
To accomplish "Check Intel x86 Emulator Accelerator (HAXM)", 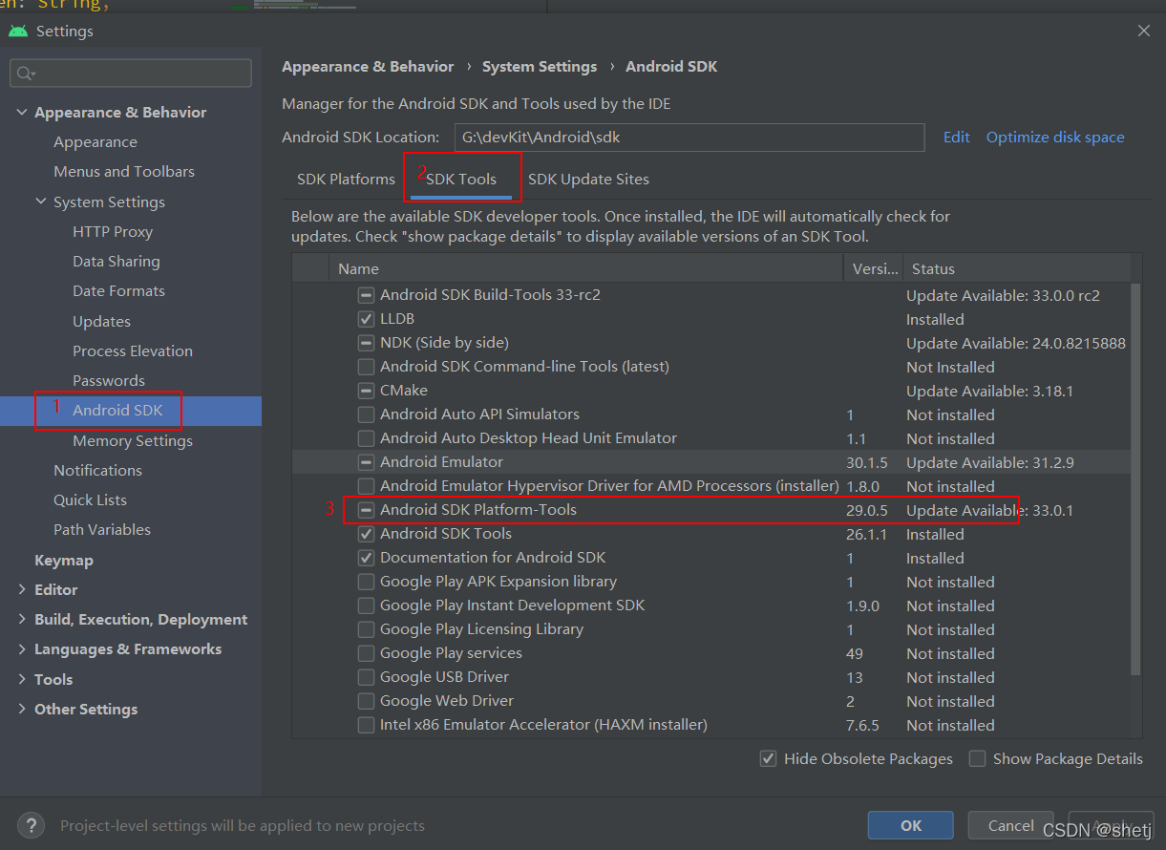I will [366, 725].
